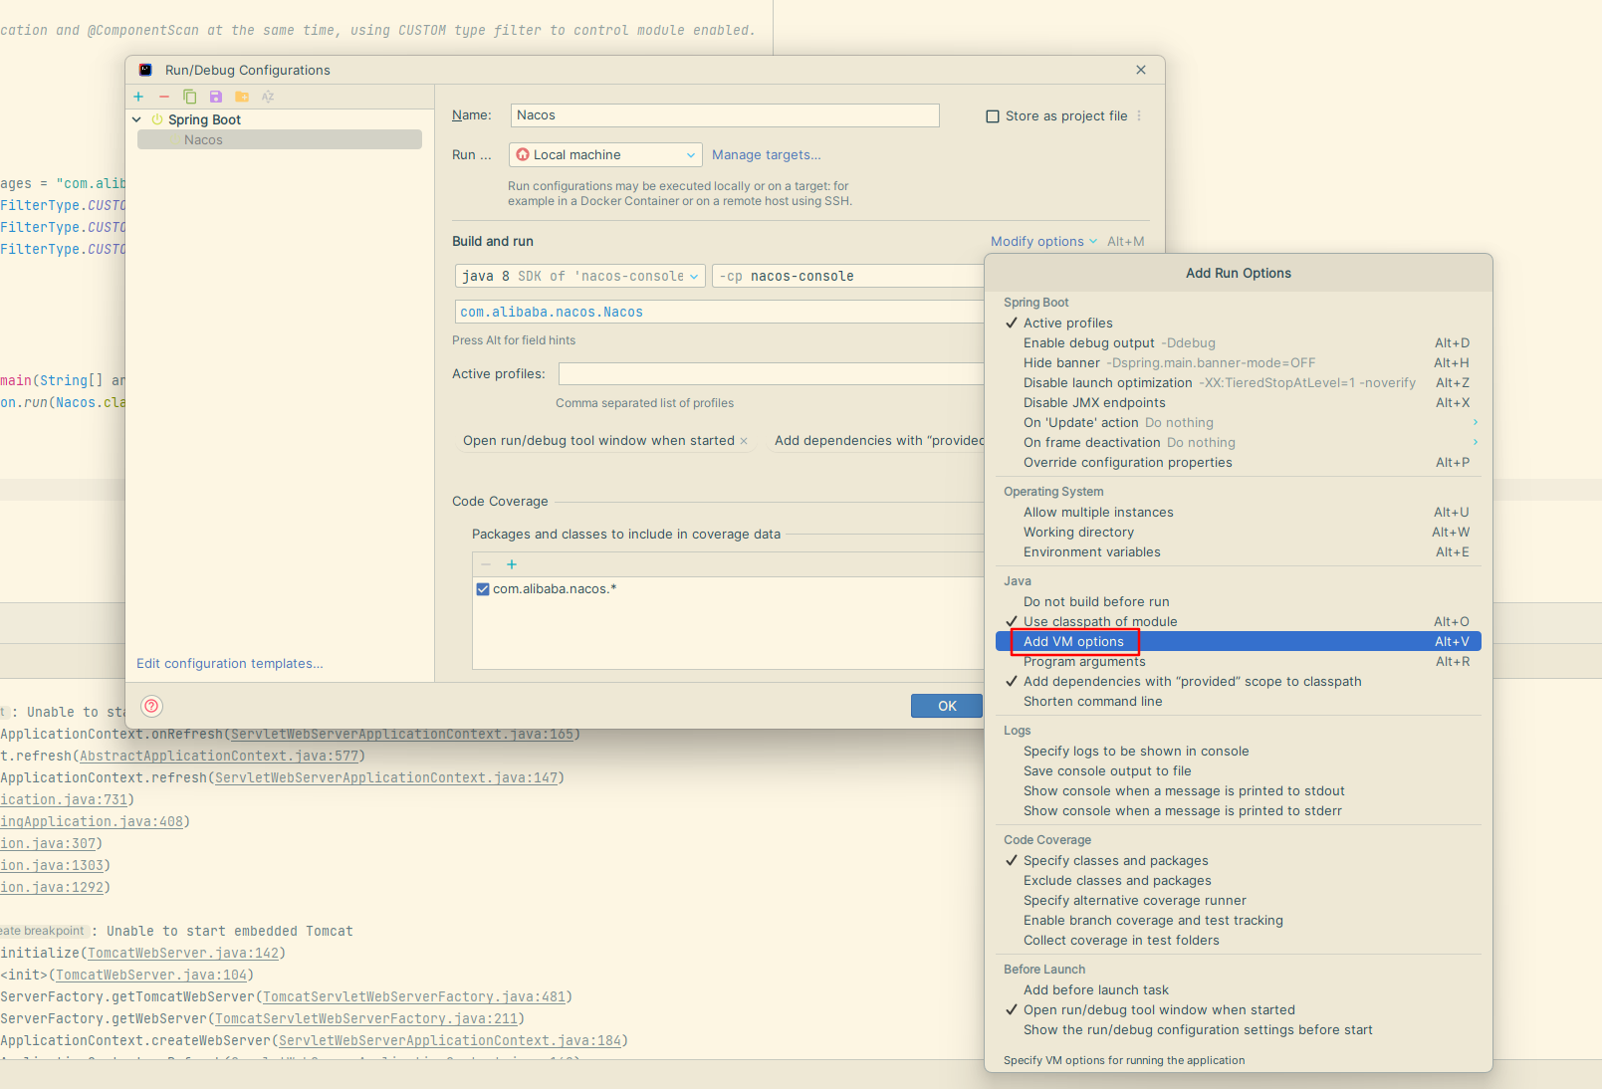Select Add before launch task entry

click(1239, 989)
